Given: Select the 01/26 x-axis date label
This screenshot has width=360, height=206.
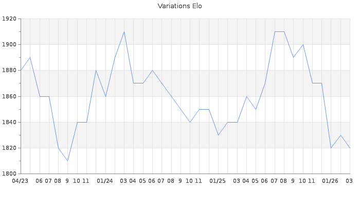Looking at the screenshot, I should point(330,181).
